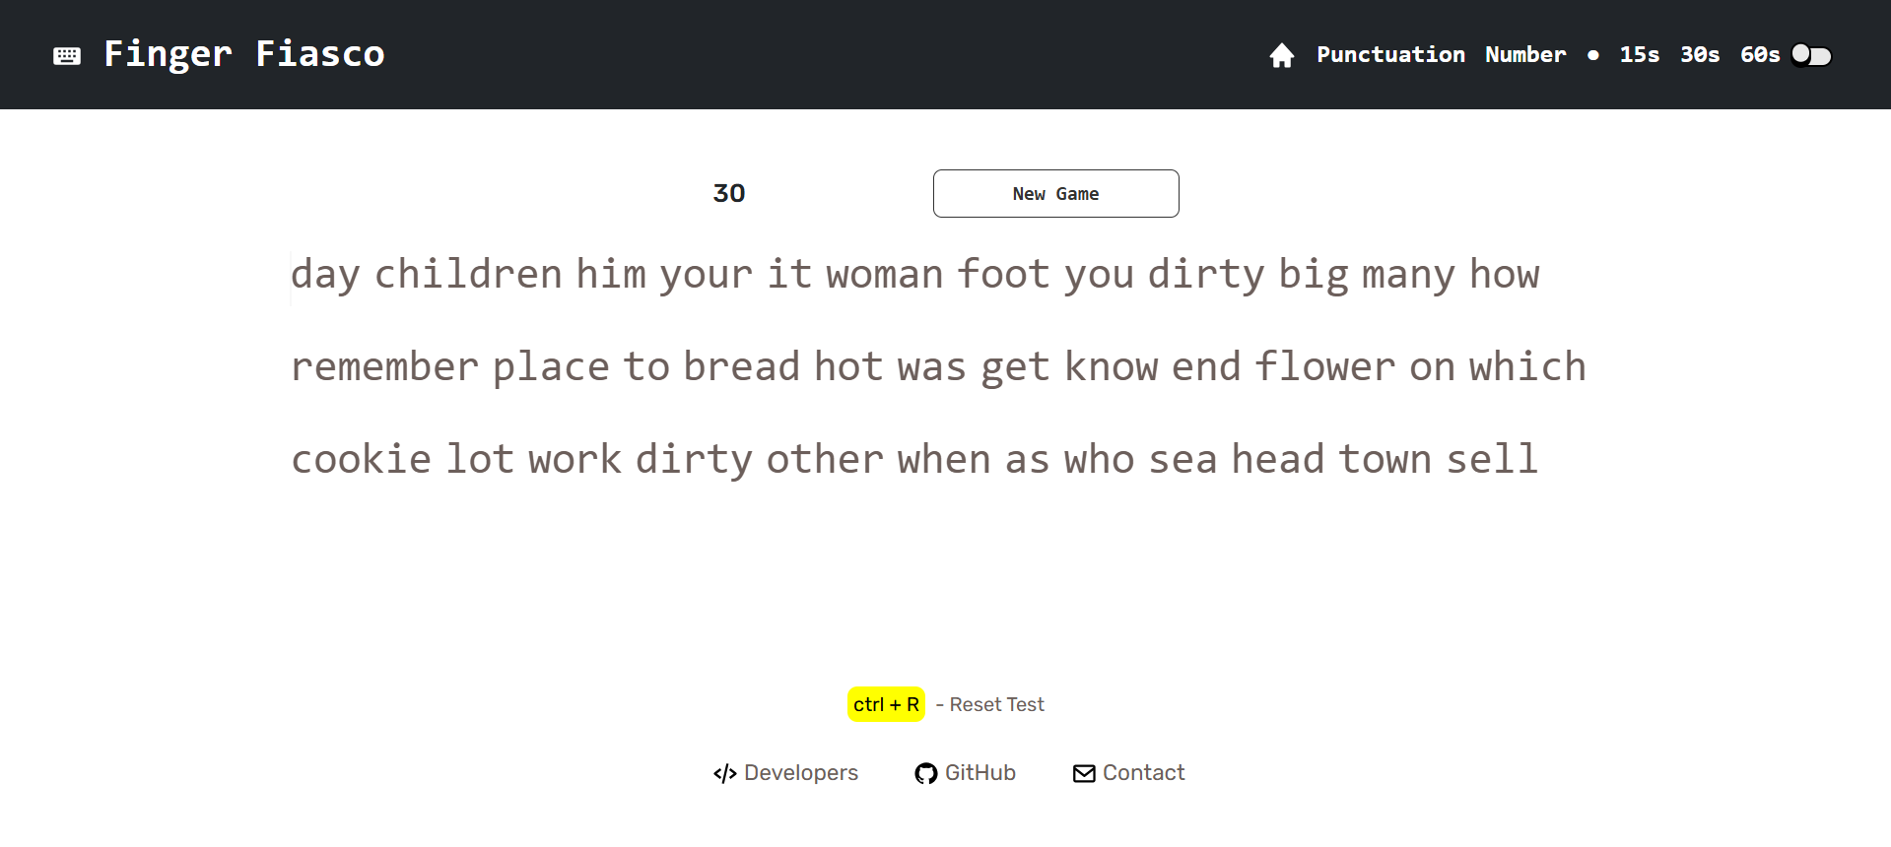Click the envelope Contact icon
Screen dimensions: 1891x847
pos(1084,774)
